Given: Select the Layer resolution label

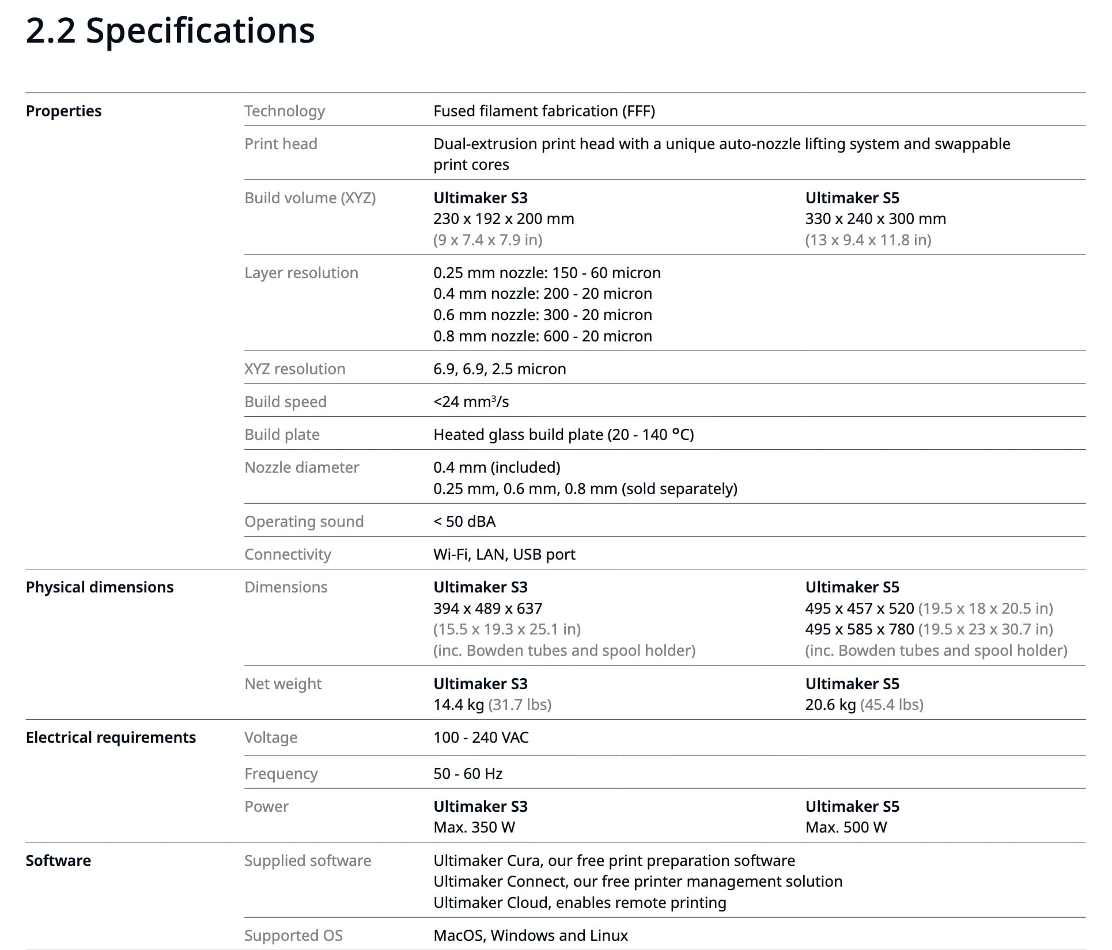Looking at the screenshot, I should pyautogui.click(x=301, y=273).
